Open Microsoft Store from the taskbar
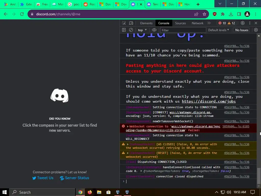Image resolution: width=261 pixels, height=196 pixels. click(x=108, y=192)
